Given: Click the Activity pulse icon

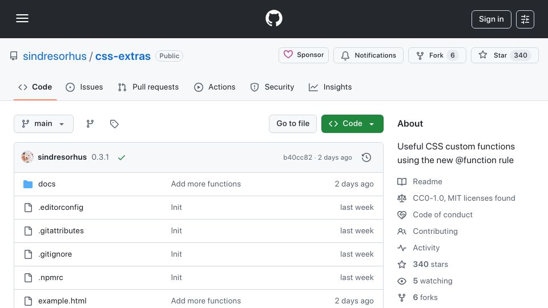Looking at the screenshot, I should pyautogui.click(x=402, y=248).
